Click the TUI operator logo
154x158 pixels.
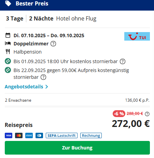click(x=137, y=36)
